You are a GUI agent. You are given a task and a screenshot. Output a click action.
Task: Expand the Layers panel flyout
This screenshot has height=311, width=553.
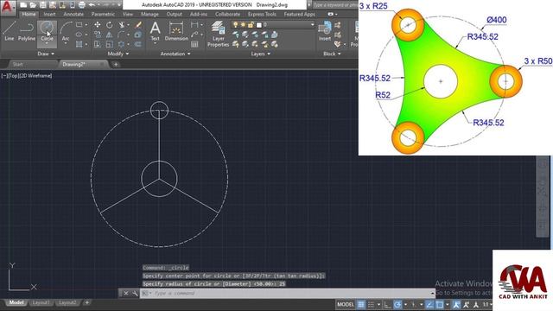tap(261, 54)
